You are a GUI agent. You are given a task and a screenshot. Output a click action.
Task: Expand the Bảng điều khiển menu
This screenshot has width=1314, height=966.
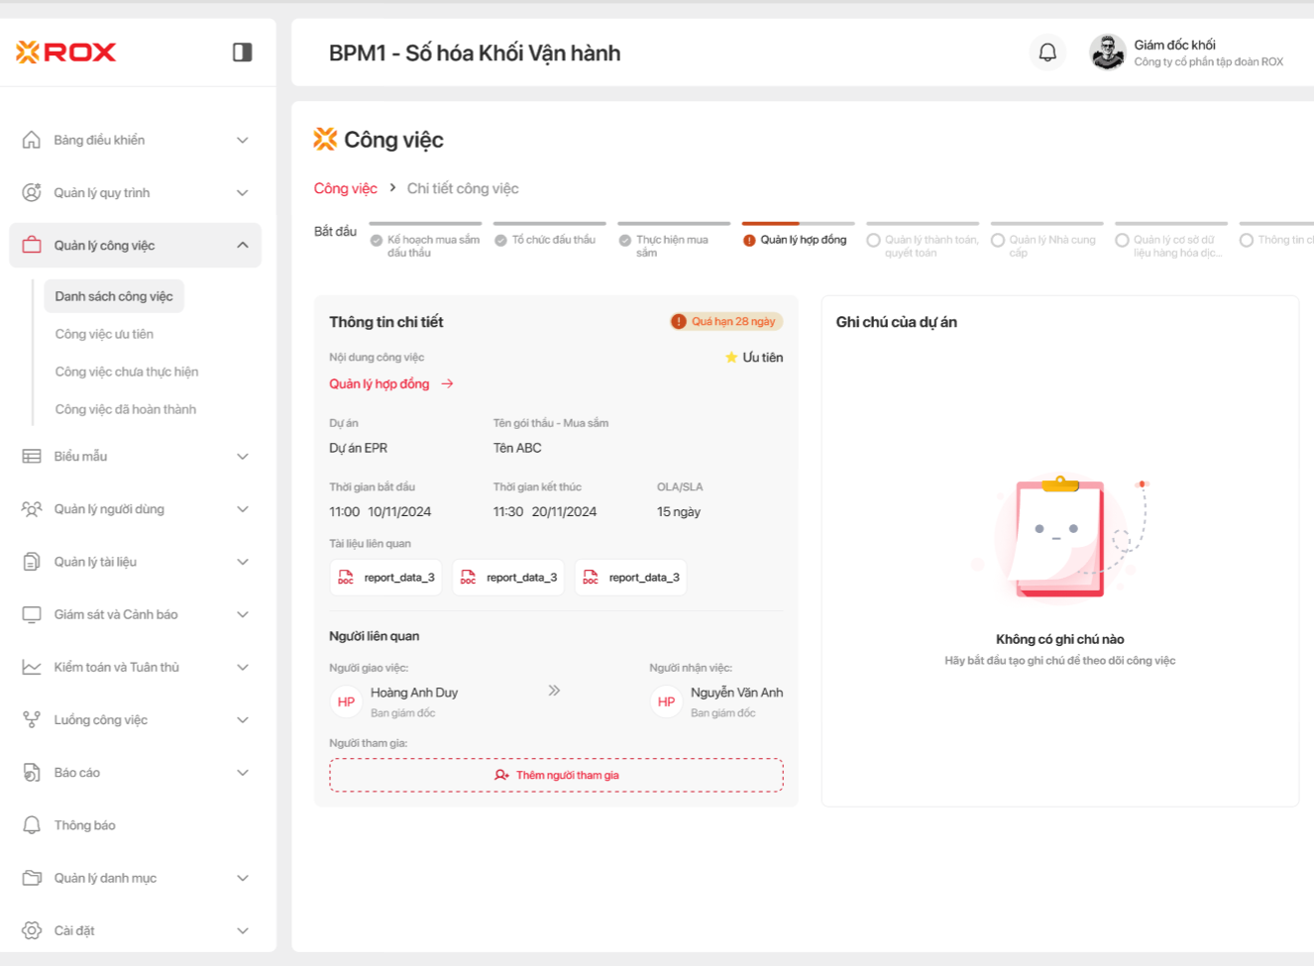coord(135,141)
